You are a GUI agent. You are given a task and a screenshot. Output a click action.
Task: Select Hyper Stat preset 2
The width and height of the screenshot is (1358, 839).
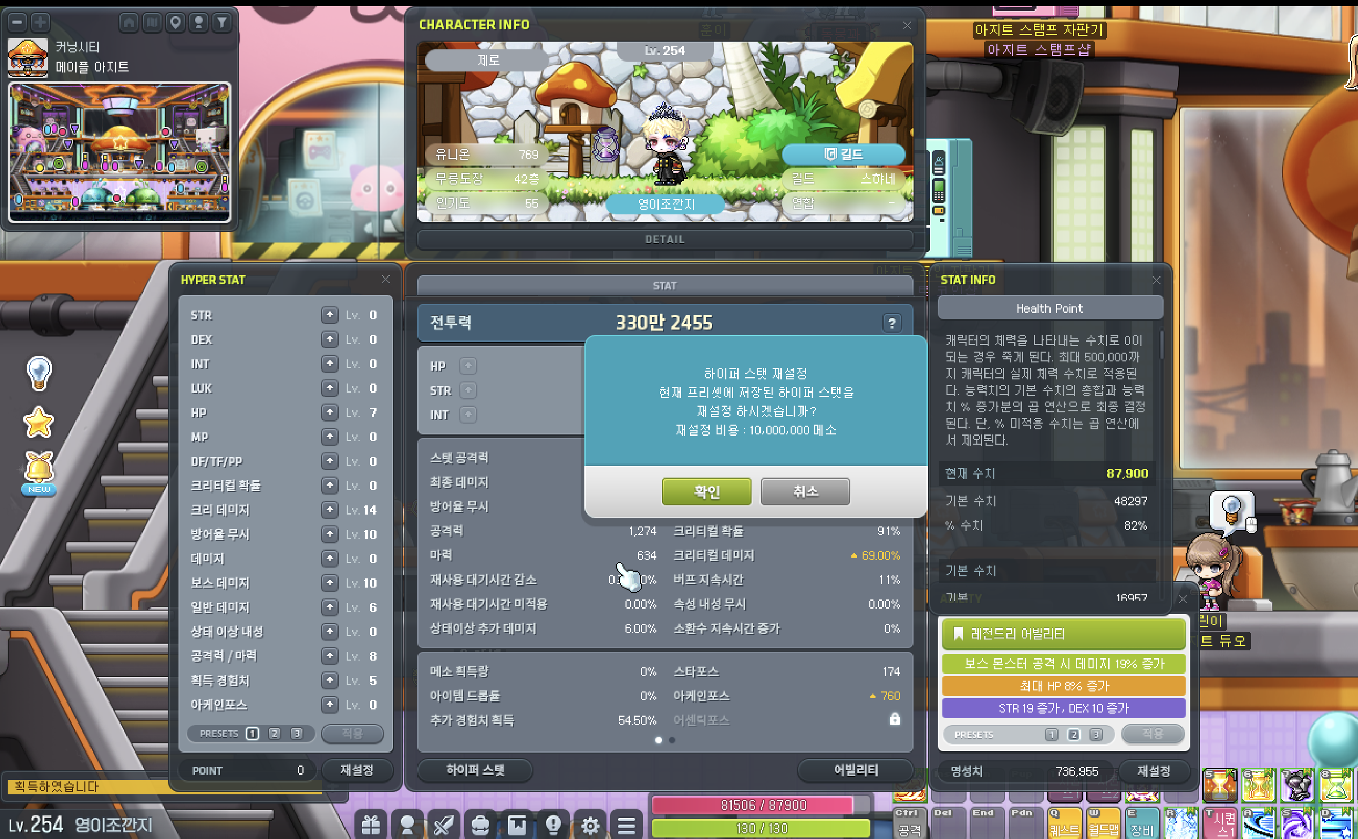point(275,734)
